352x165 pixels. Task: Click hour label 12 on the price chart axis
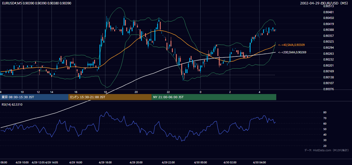(38, 92)
